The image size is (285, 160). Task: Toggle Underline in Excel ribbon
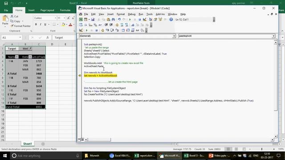tap(45, 24)
